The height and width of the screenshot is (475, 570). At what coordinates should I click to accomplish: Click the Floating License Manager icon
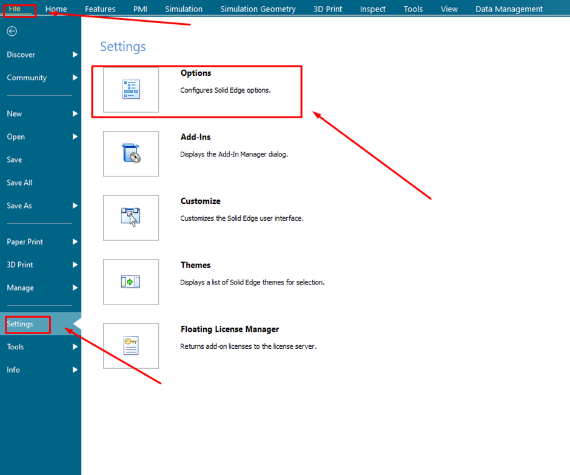131,346
